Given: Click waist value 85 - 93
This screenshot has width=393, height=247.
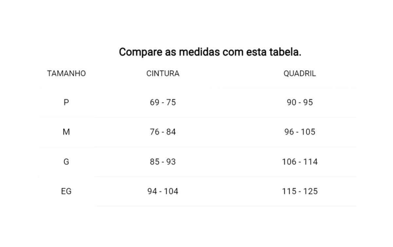Looking at the screenshot, I should (163, 162).
